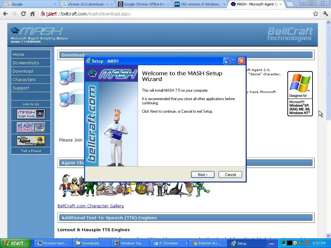Image resolution: width=331 pixels, height=248 pixels.
Task: Close the Old versions of Windows tab
Action: 224,4
